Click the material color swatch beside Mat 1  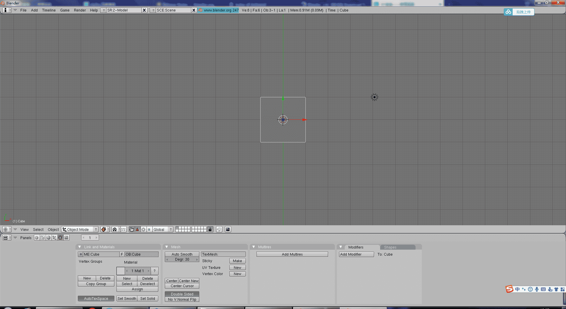[x=121, y=271]
